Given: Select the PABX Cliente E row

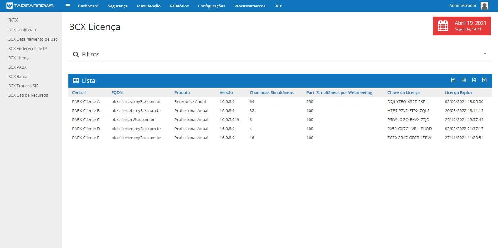Looking at the screenshot, I should [280, 138].
